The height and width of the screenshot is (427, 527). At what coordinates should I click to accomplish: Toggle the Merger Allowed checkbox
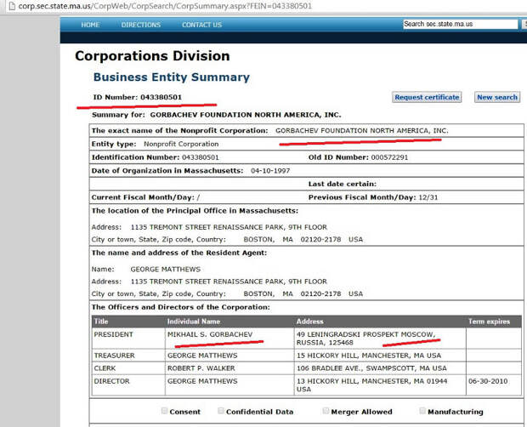[326, 411]
